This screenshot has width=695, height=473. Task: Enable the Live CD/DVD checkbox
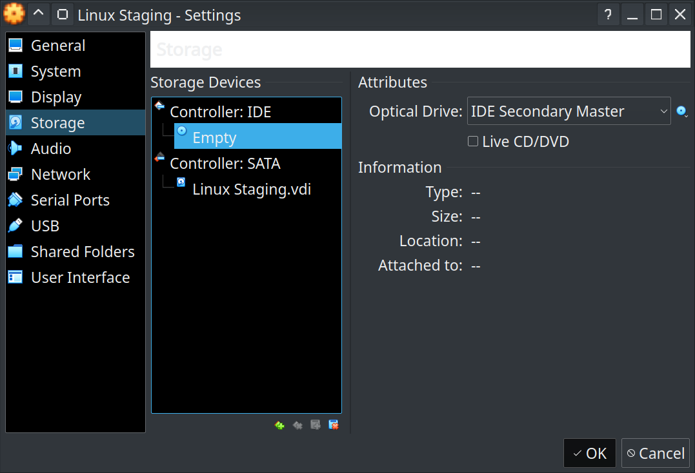[x=473, y=141]
